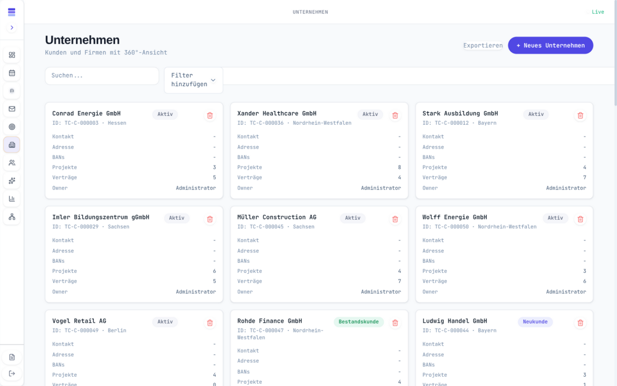The height and width of the screenshot is (386, 617).
Task: Open the people contacts icon in sidebar
Action: [12, 163]
